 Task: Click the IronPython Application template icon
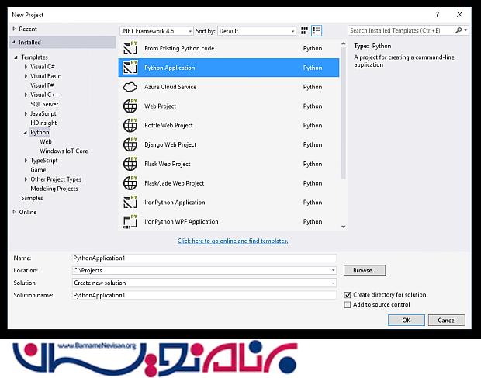coord(130,202)
